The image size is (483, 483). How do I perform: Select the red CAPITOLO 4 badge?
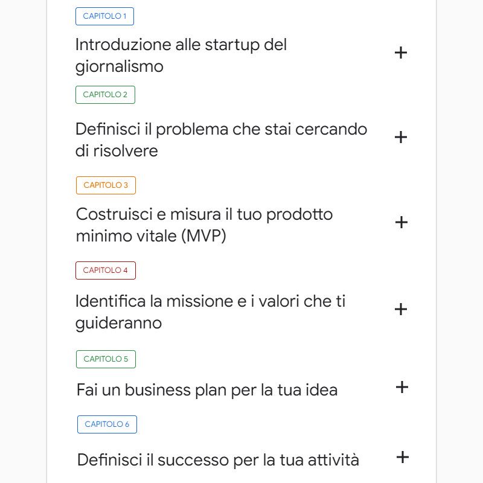click(105, 270)
